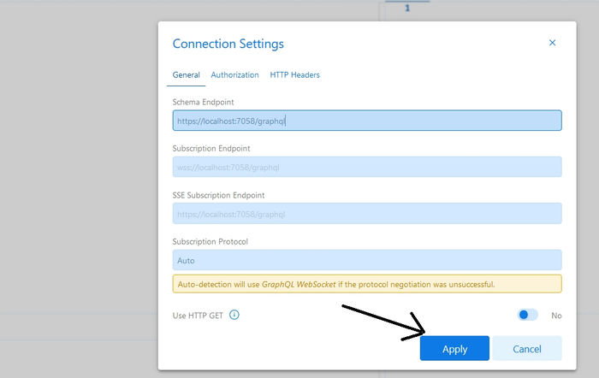Click the Cancel button
Screen dimensions: 599x378
point(527,349)
